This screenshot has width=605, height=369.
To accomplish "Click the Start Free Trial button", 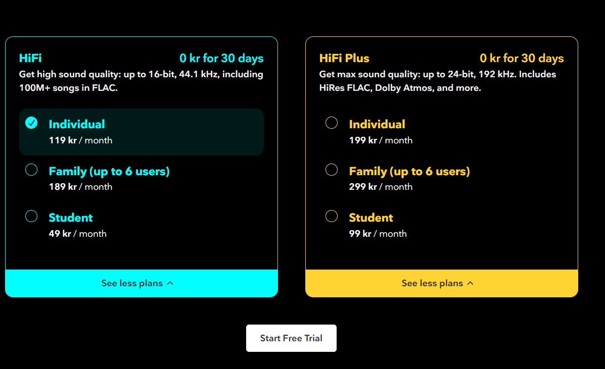I will (x=291, y=338).
